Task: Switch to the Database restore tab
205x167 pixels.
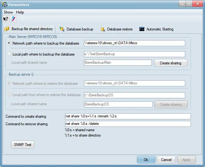Action: coord(117,29)
